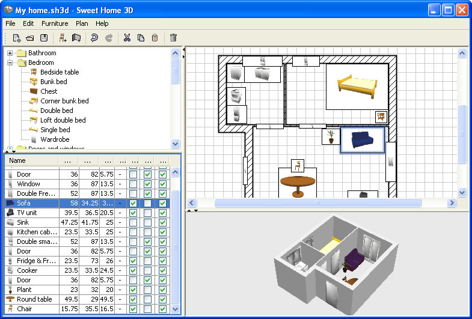
Task: Click plan horizontal scrollbar thumb
Action: coord(317,202)
